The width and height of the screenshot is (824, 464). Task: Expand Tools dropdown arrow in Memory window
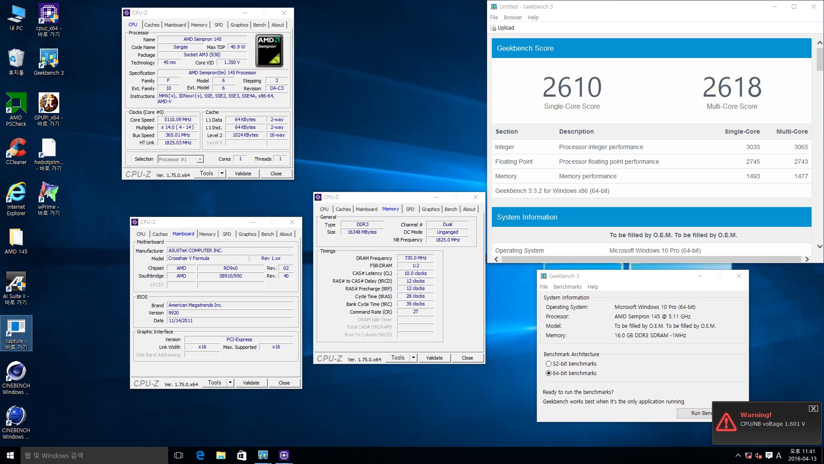coord(413,358)
